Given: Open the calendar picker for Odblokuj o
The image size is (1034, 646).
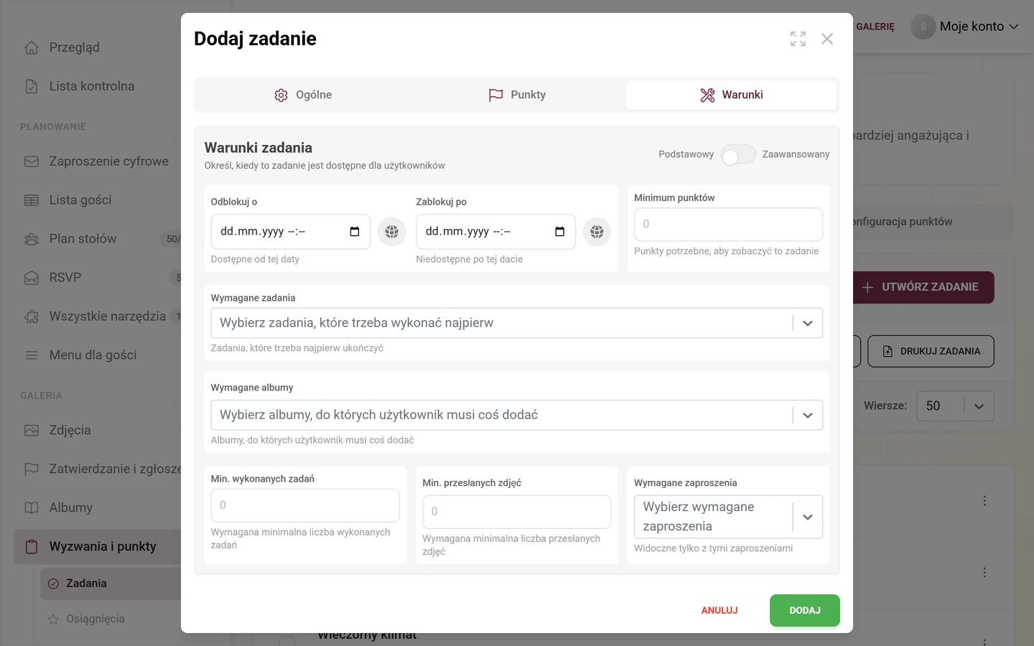Looking at the screenshot, I should point(355,232).
